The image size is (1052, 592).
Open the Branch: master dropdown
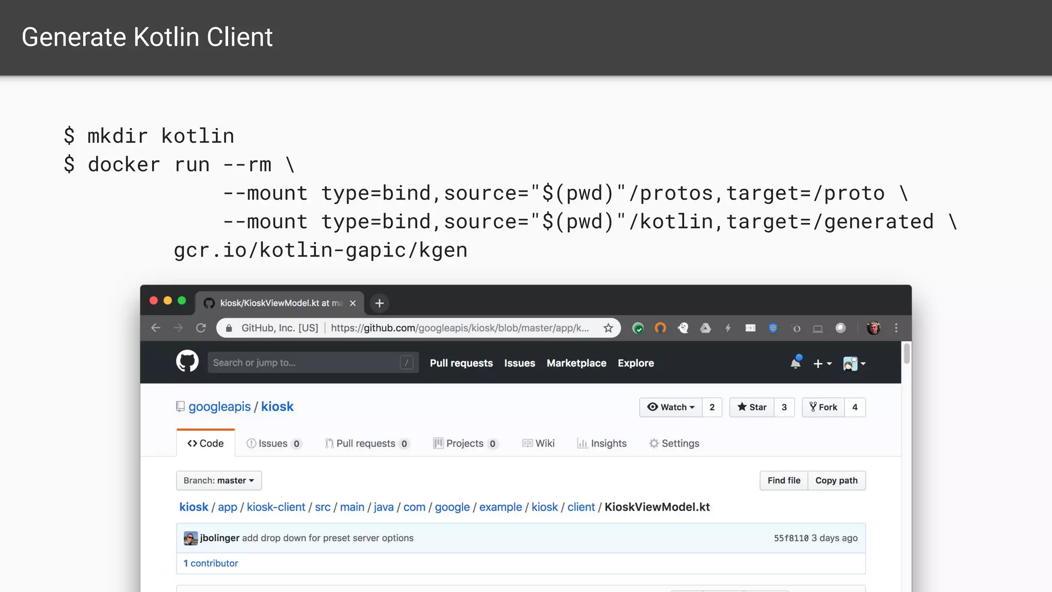219,480
